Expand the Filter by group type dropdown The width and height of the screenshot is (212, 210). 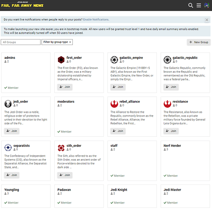click(57, 42)
